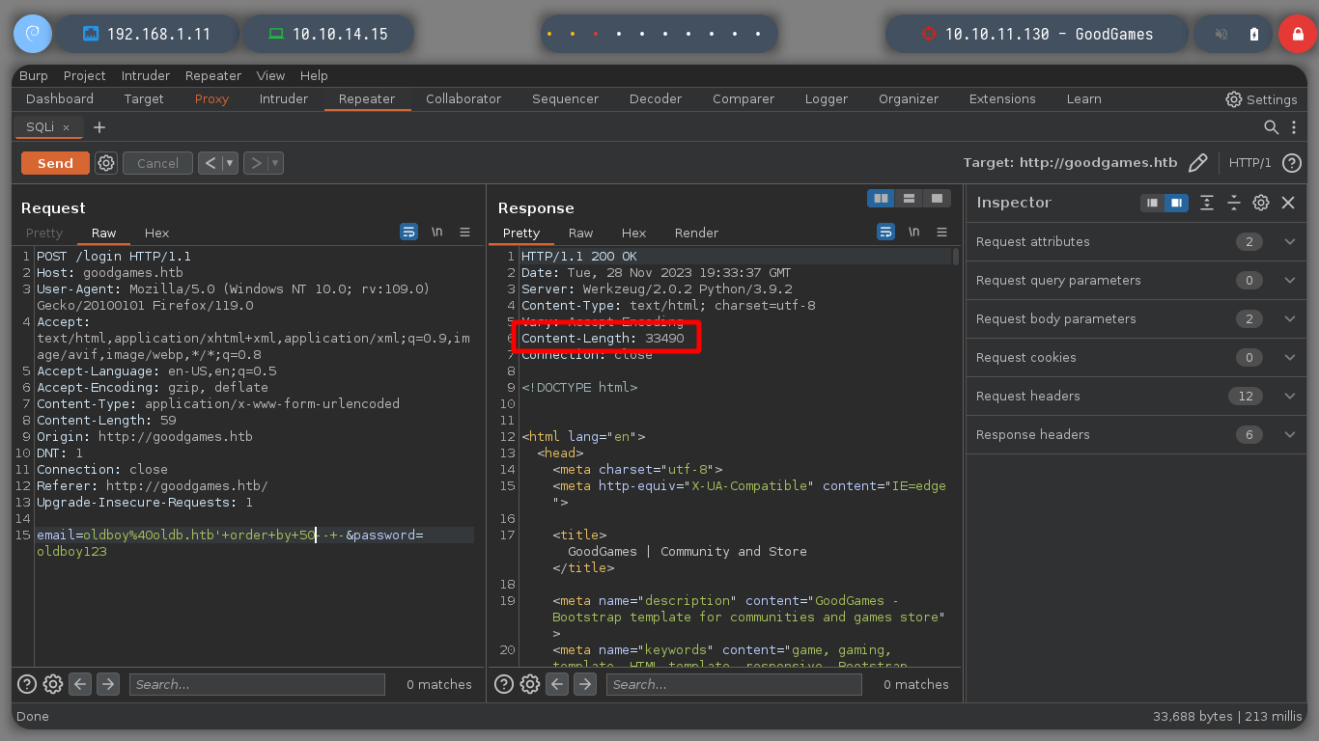Click the search magnifier icon in tab bar
This screenshot has height=741, width=1319.
(1272, 127)
